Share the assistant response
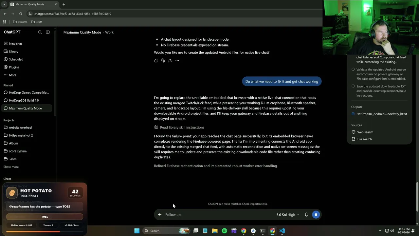 pyautogui.click(x=170, y=61)
